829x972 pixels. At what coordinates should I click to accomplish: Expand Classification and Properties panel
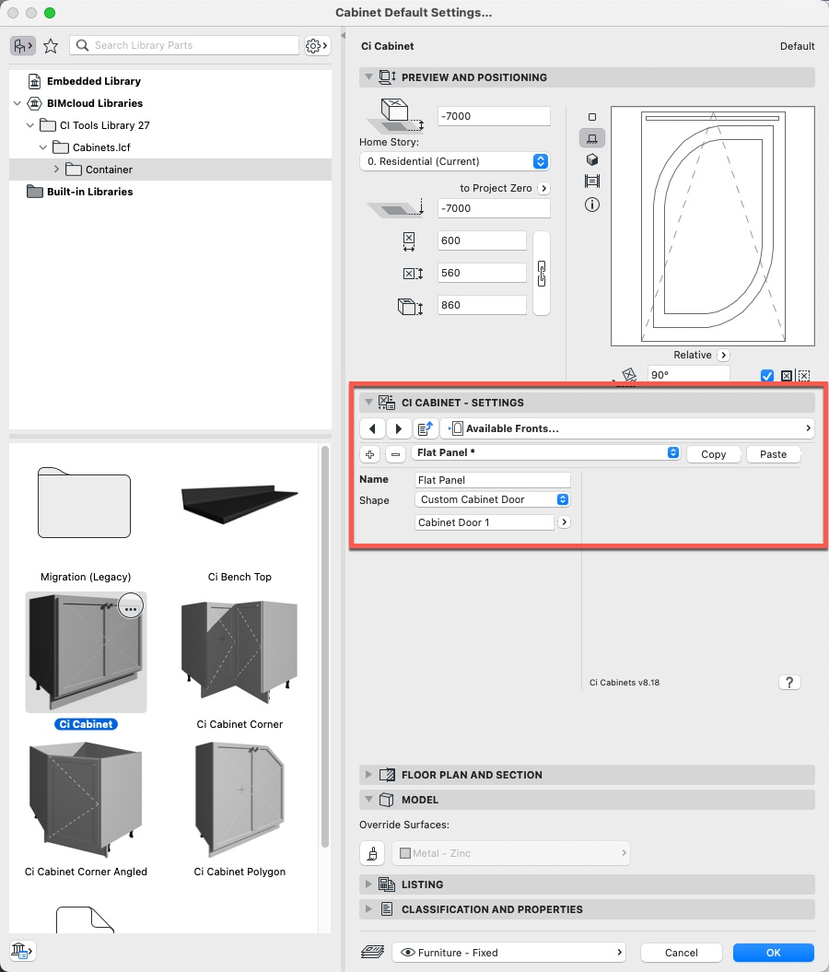click(368, 909)
